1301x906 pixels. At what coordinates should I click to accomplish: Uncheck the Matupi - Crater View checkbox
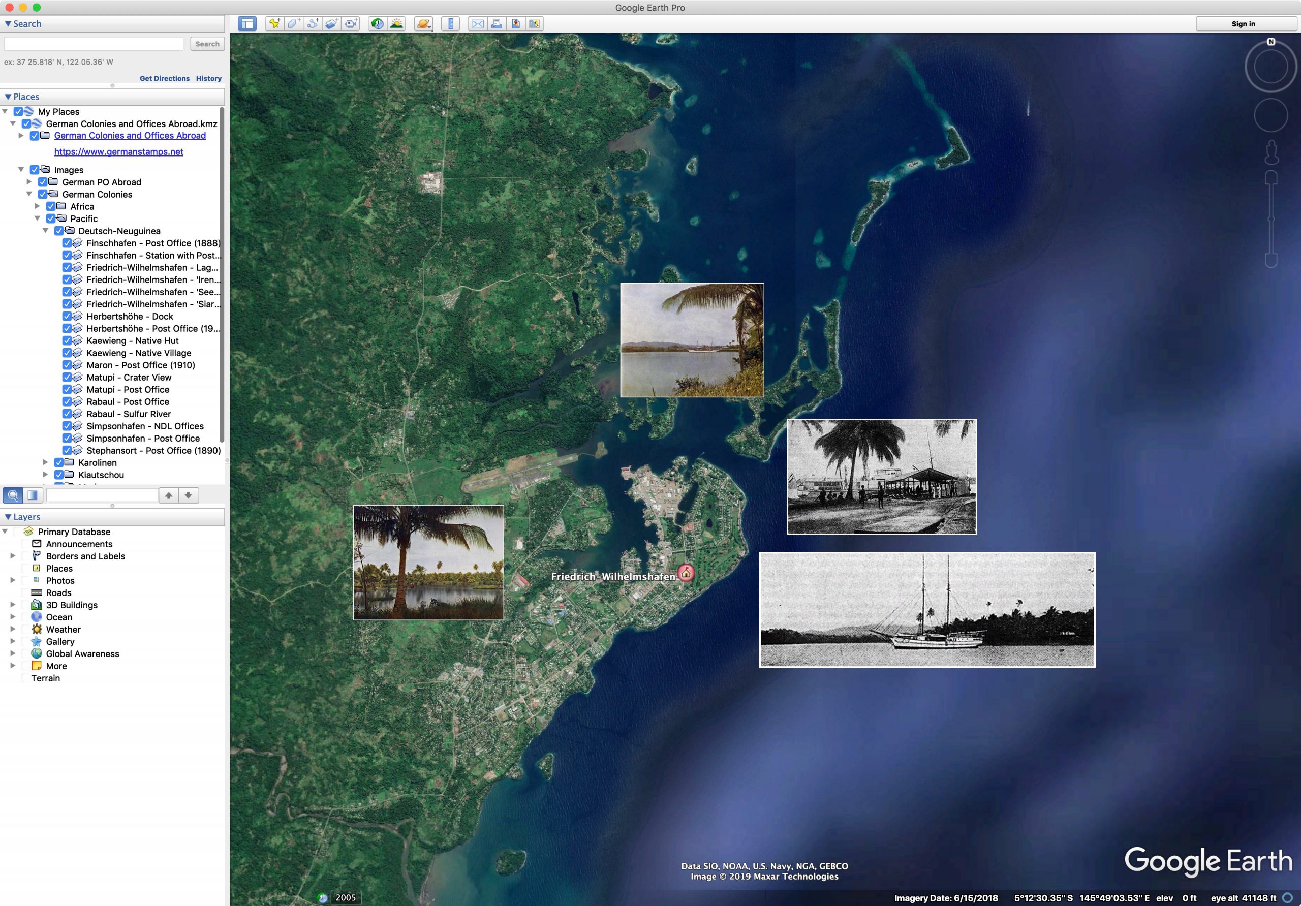(67, 378)
